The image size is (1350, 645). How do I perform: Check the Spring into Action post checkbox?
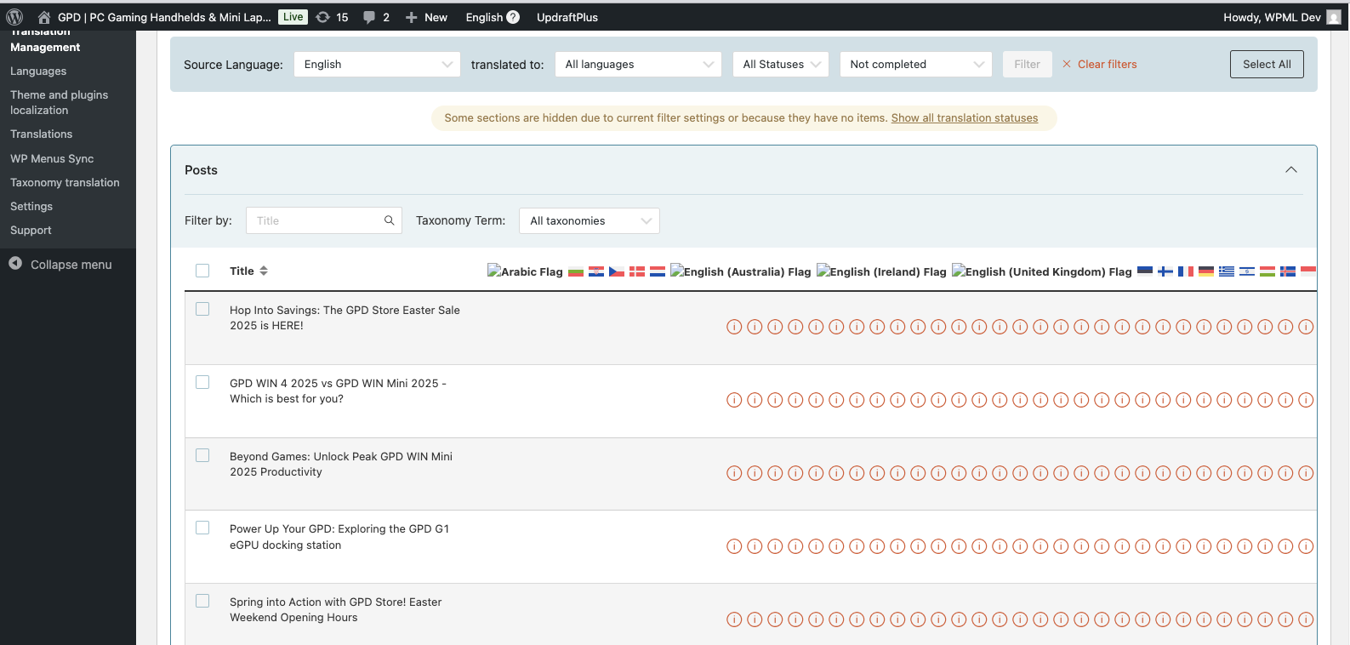202,601
